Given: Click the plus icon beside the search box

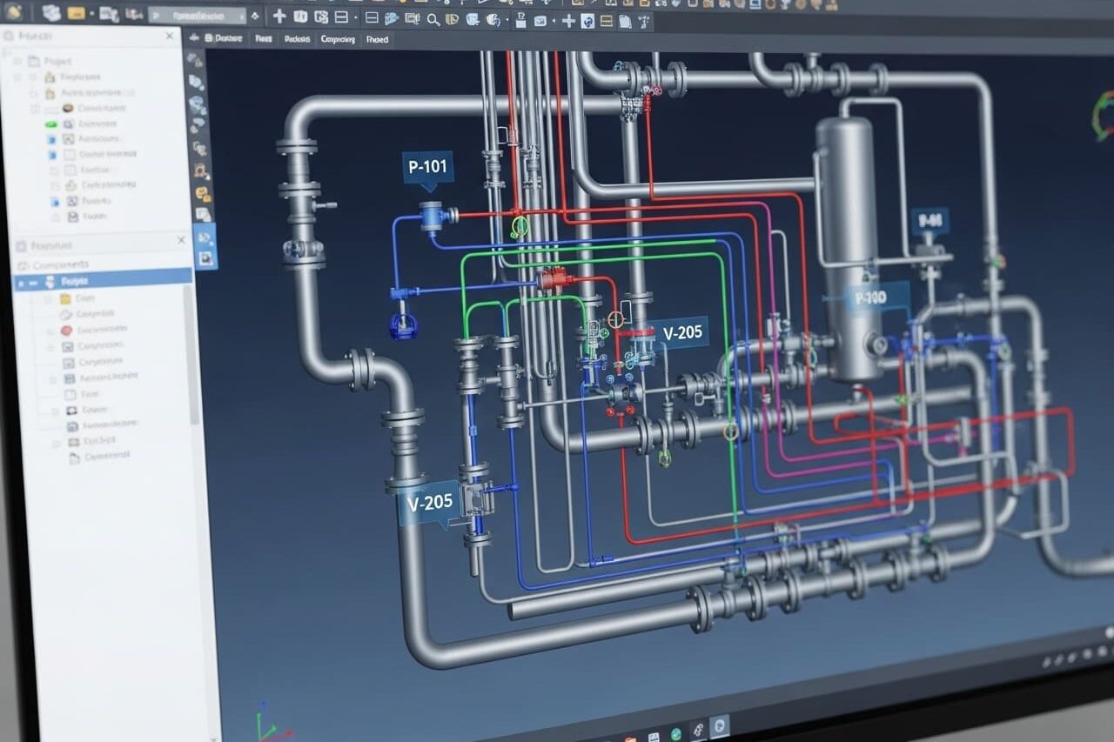Looking at the screenshot, I should pyautogui.click(x=279, y=17).
